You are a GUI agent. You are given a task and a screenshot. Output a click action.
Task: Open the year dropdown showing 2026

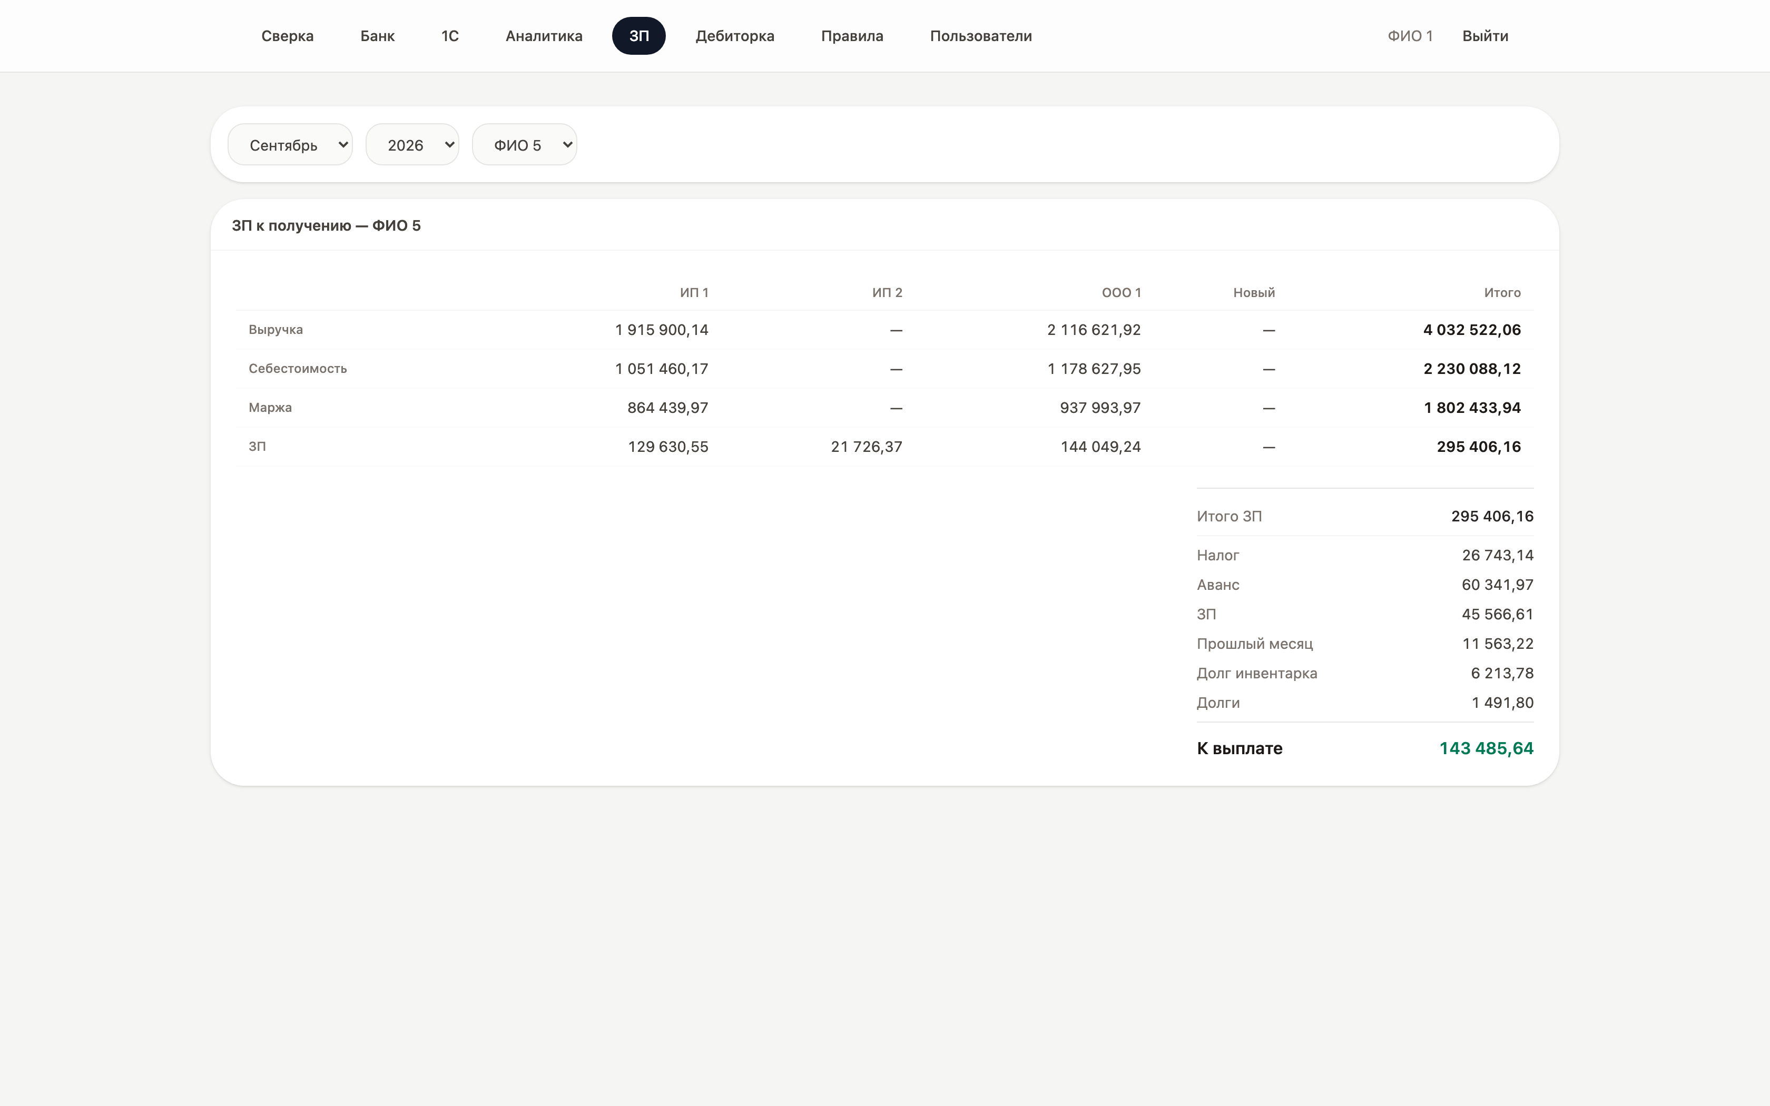(412, 145)
